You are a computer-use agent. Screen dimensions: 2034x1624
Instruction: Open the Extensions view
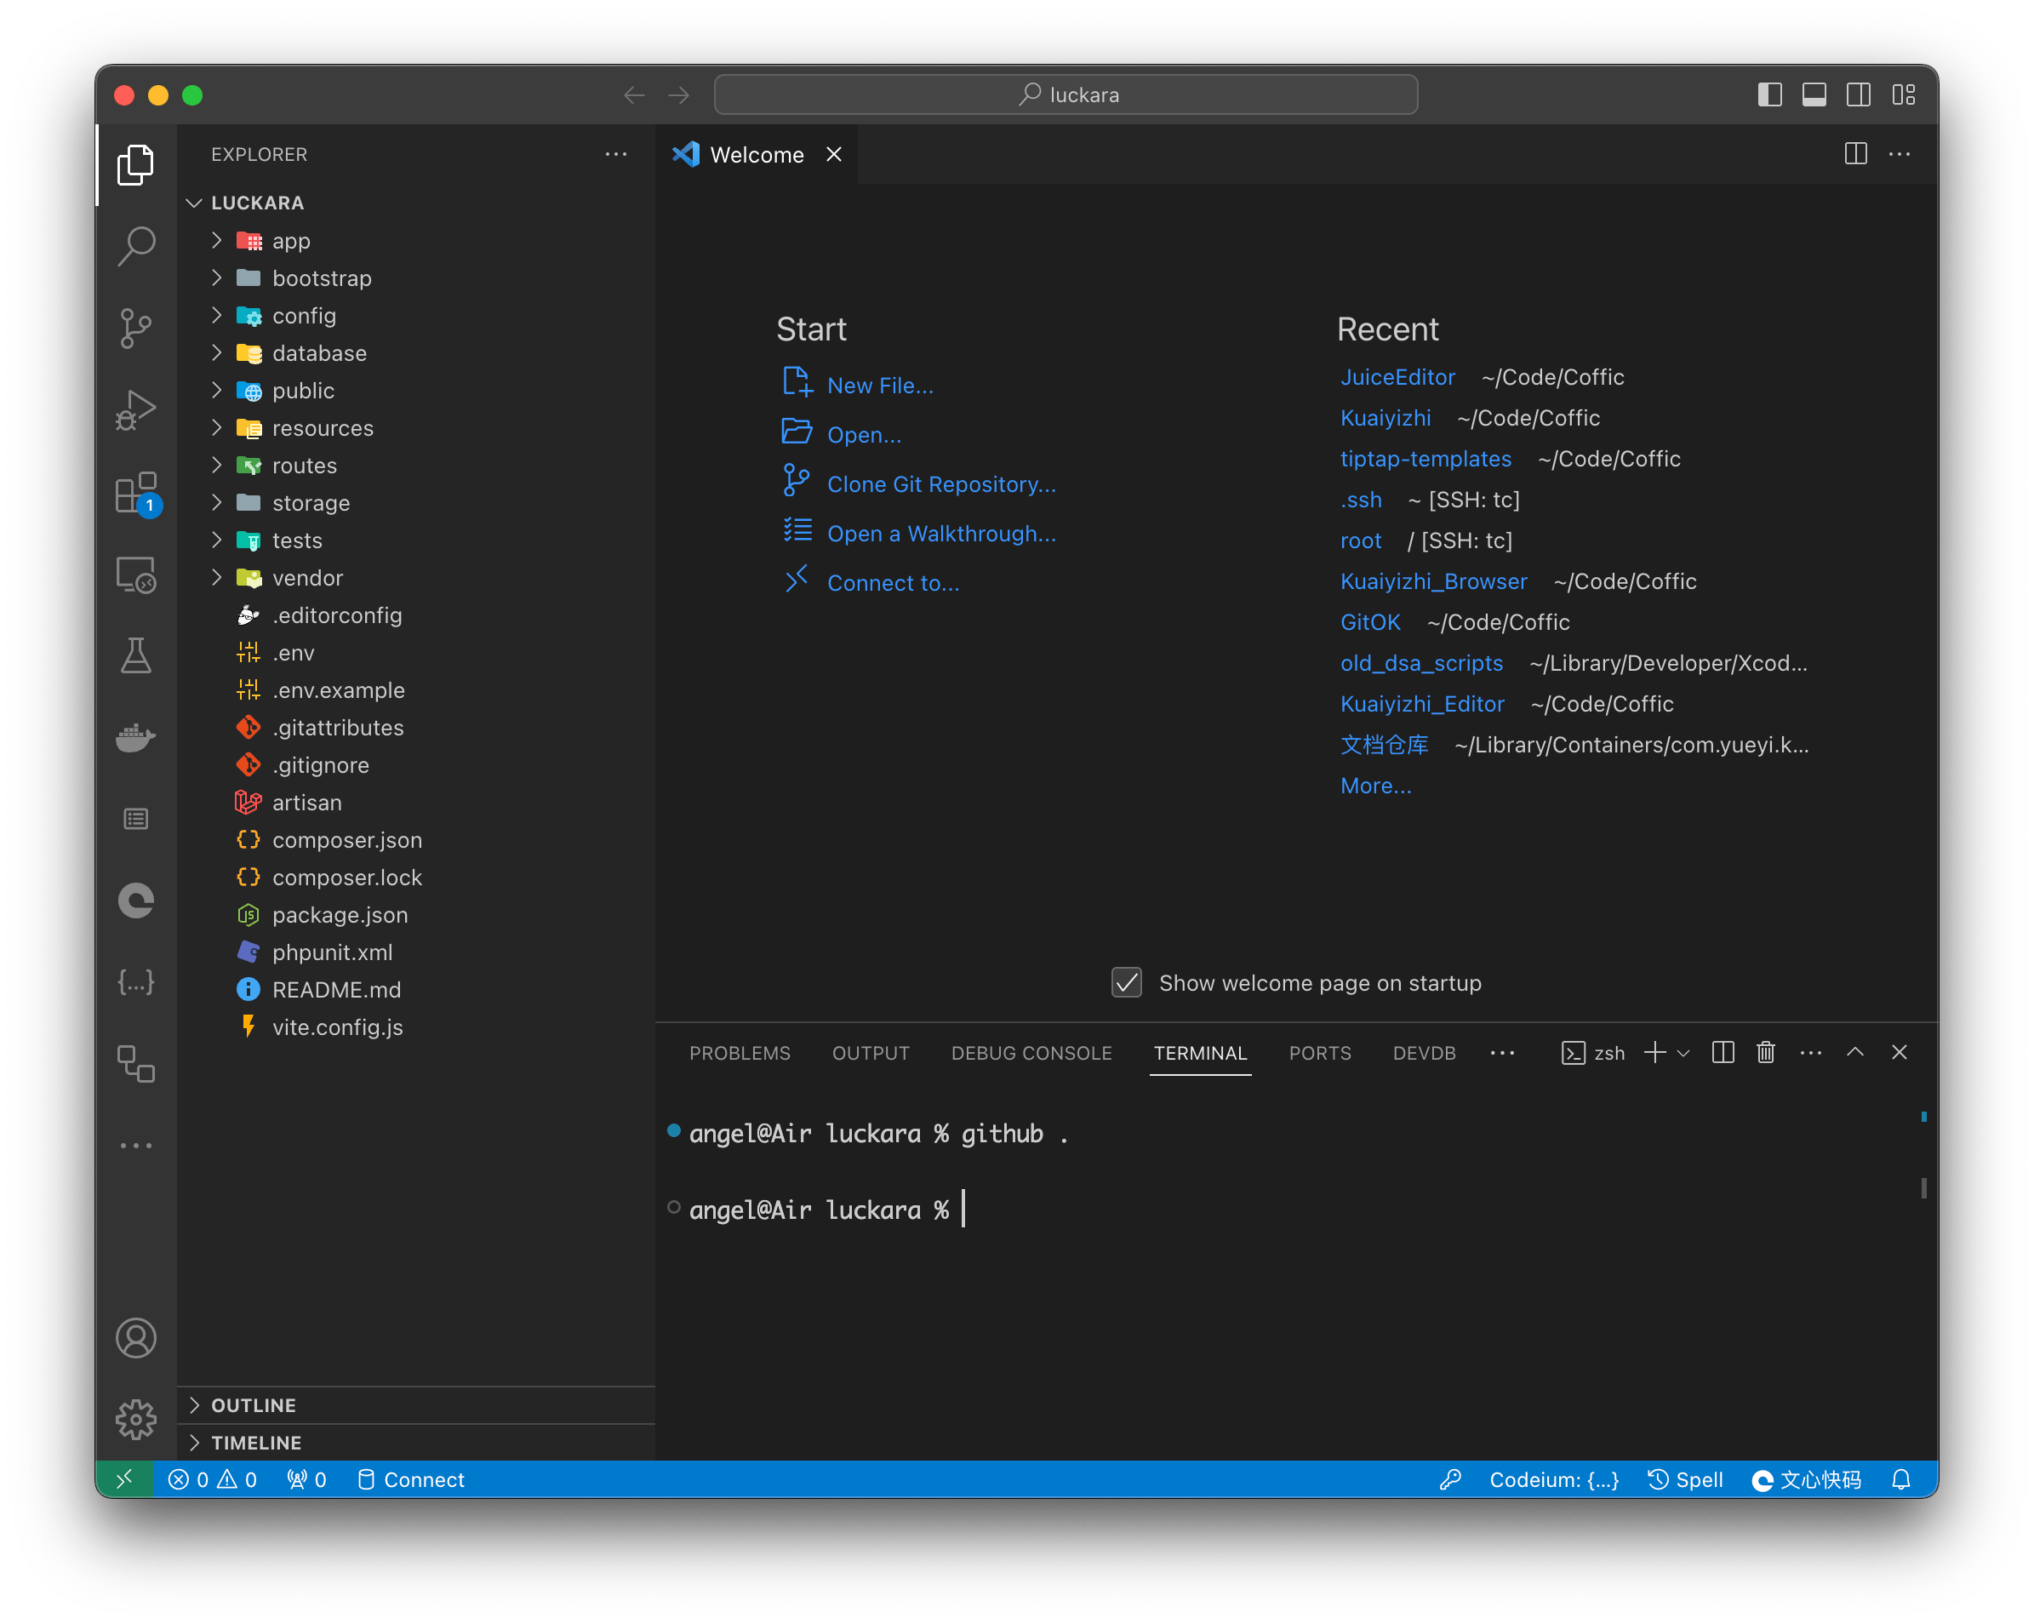[136, 493]
